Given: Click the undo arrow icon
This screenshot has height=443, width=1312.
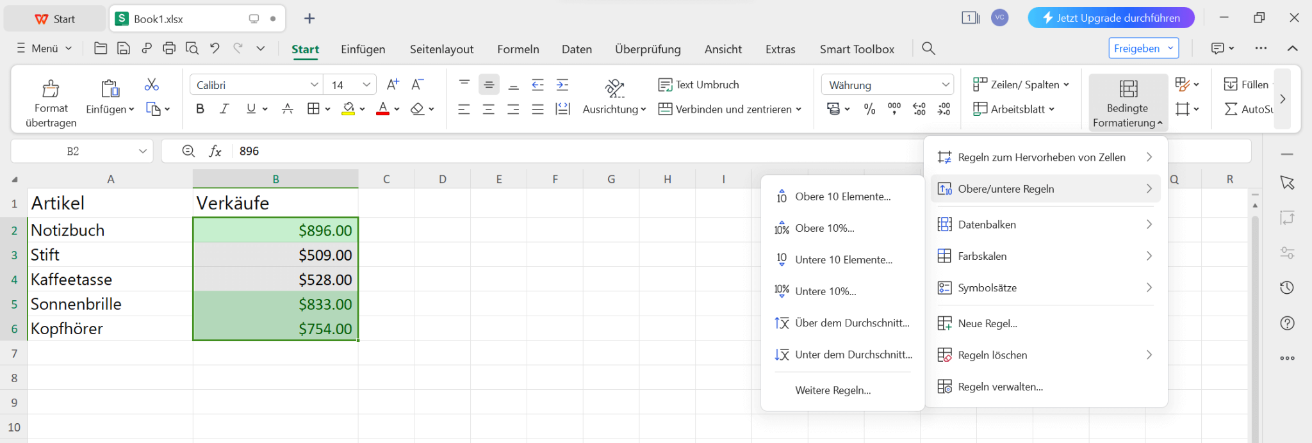Looking at the screenshot, I should coord(215,48).
